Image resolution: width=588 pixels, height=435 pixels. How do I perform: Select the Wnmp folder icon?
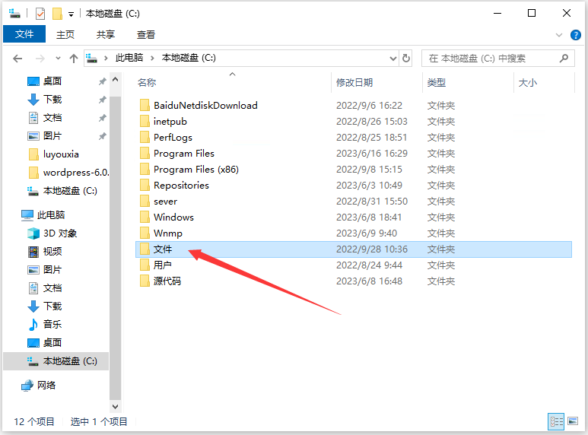pyautogui.click(x=145, y=233)
